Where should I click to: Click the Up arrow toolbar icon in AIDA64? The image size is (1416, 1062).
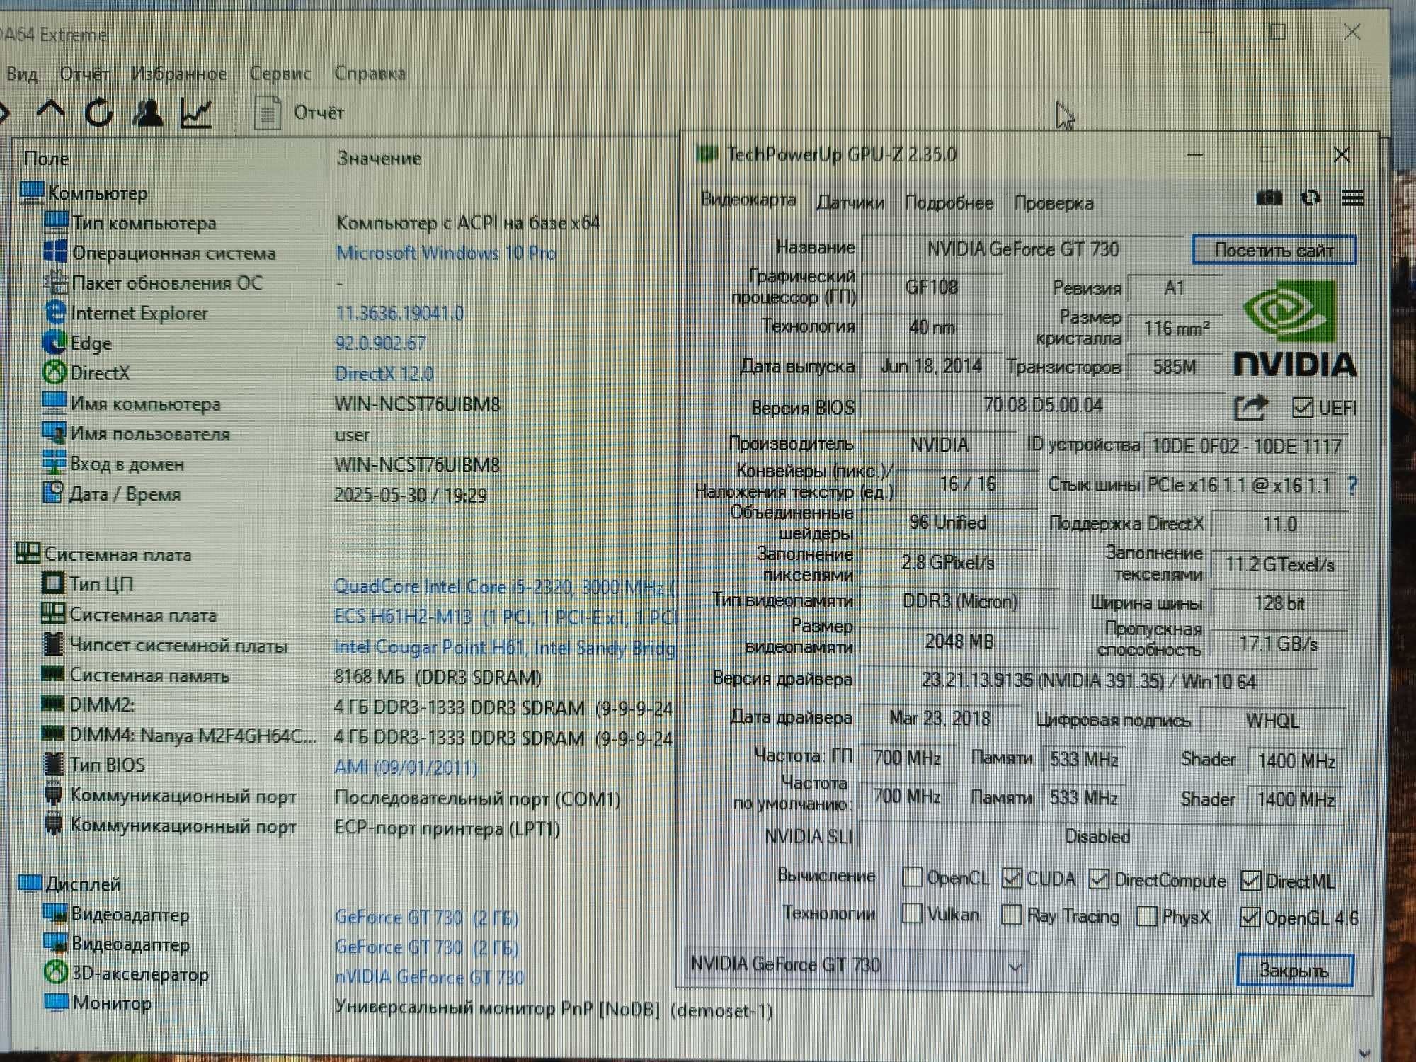(x=50, y=111)
